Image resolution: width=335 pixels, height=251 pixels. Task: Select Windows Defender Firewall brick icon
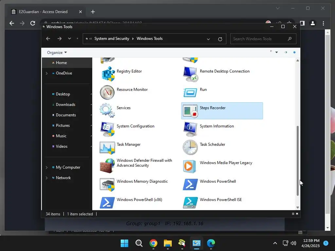[107, 166]
